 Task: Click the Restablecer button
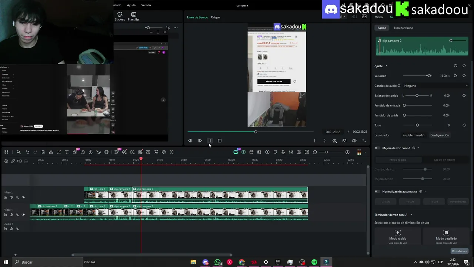click(x=459, y=251)
